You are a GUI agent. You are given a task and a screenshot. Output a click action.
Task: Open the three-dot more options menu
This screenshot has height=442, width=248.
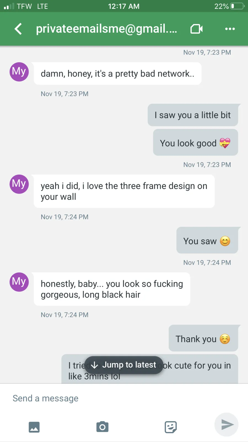(x=230, y=29)
